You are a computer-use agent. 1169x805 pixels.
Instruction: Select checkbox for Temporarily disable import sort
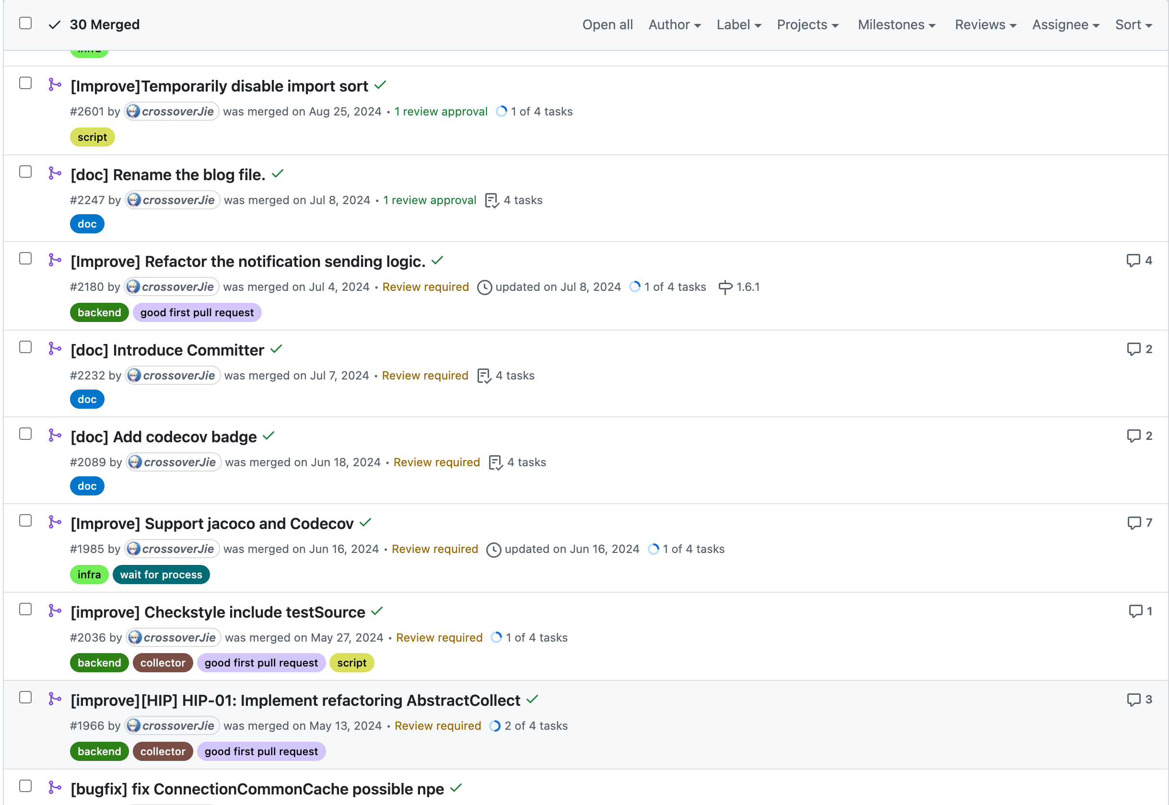(25, 83)
